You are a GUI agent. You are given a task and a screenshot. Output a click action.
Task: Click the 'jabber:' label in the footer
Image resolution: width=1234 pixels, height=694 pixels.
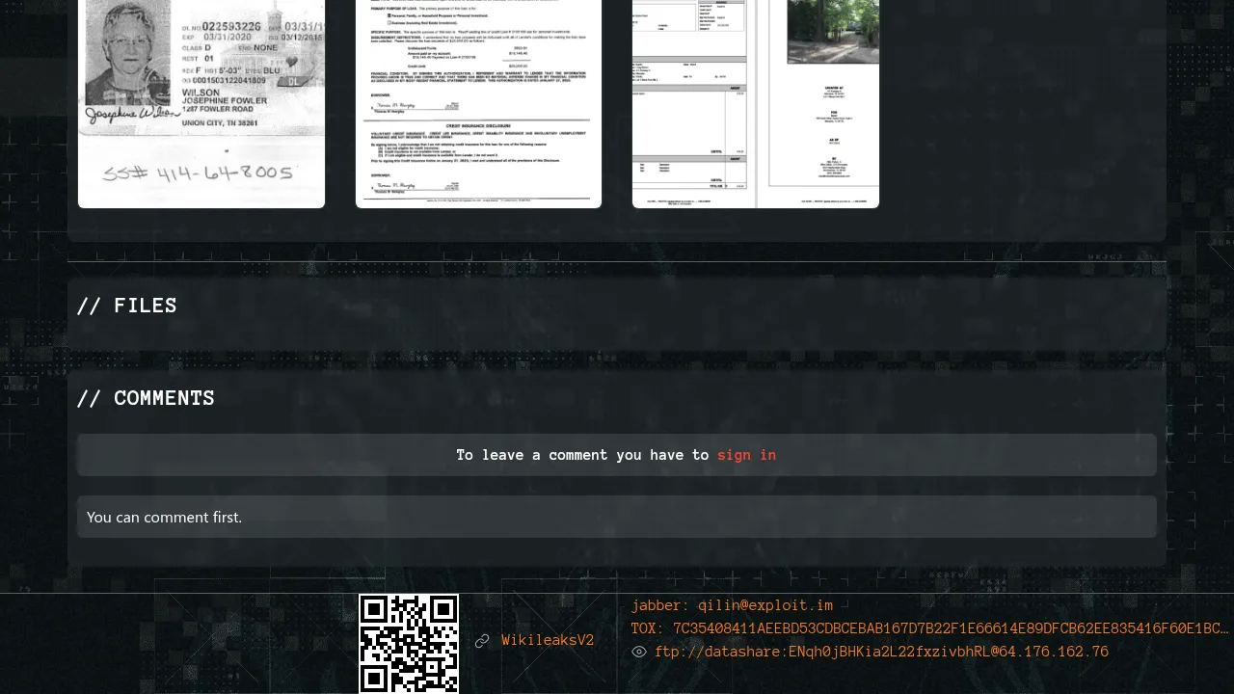[660, 605]
